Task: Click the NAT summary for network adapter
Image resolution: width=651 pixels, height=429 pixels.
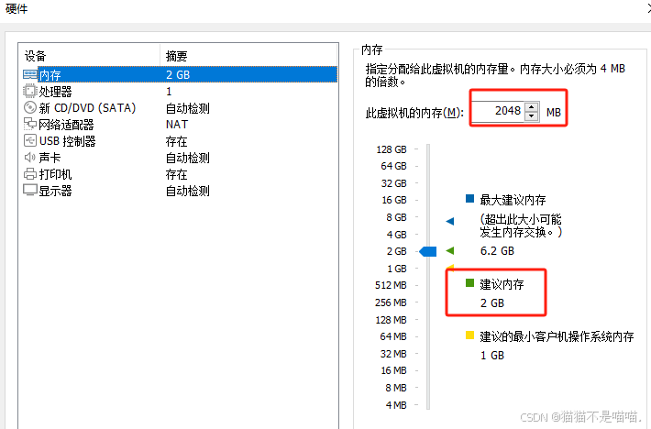Action: click(177, 125)
